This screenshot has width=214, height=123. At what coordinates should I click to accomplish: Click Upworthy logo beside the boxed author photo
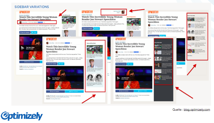click(x=87, y=12)
